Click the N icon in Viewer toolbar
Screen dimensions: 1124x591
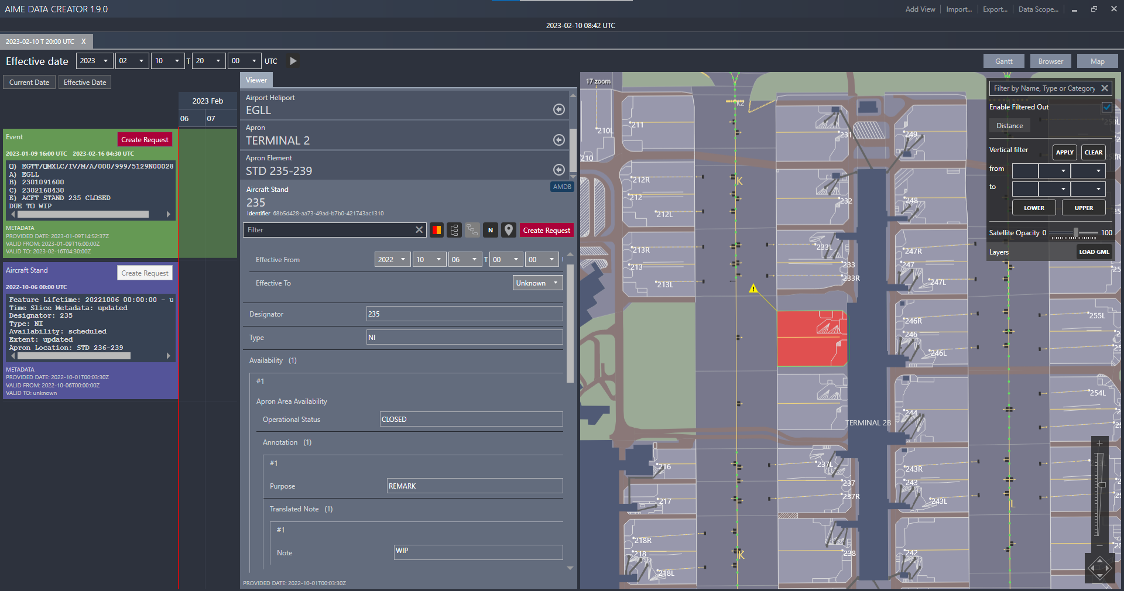coord(491,231)
